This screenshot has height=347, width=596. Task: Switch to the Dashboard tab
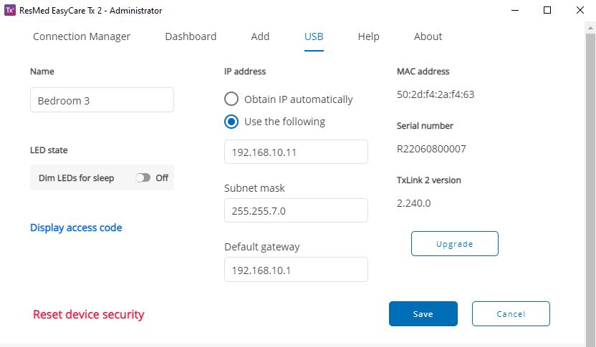191,36
